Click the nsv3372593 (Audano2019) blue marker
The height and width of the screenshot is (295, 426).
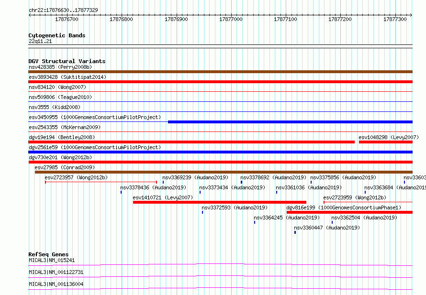pos(202,212)
